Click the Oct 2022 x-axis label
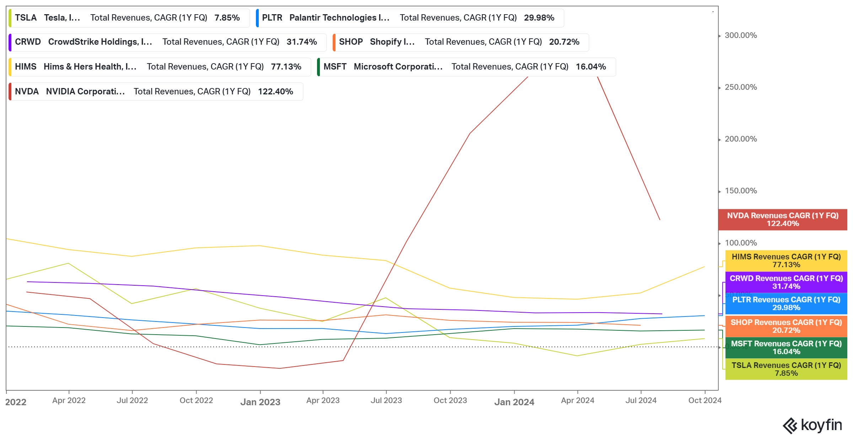 (196, 401)
